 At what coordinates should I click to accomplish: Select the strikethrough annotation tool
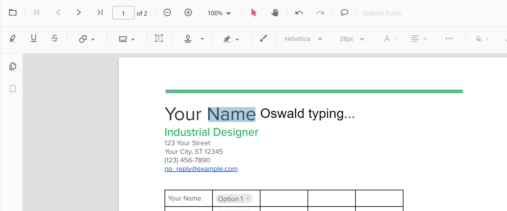point(55,38)
